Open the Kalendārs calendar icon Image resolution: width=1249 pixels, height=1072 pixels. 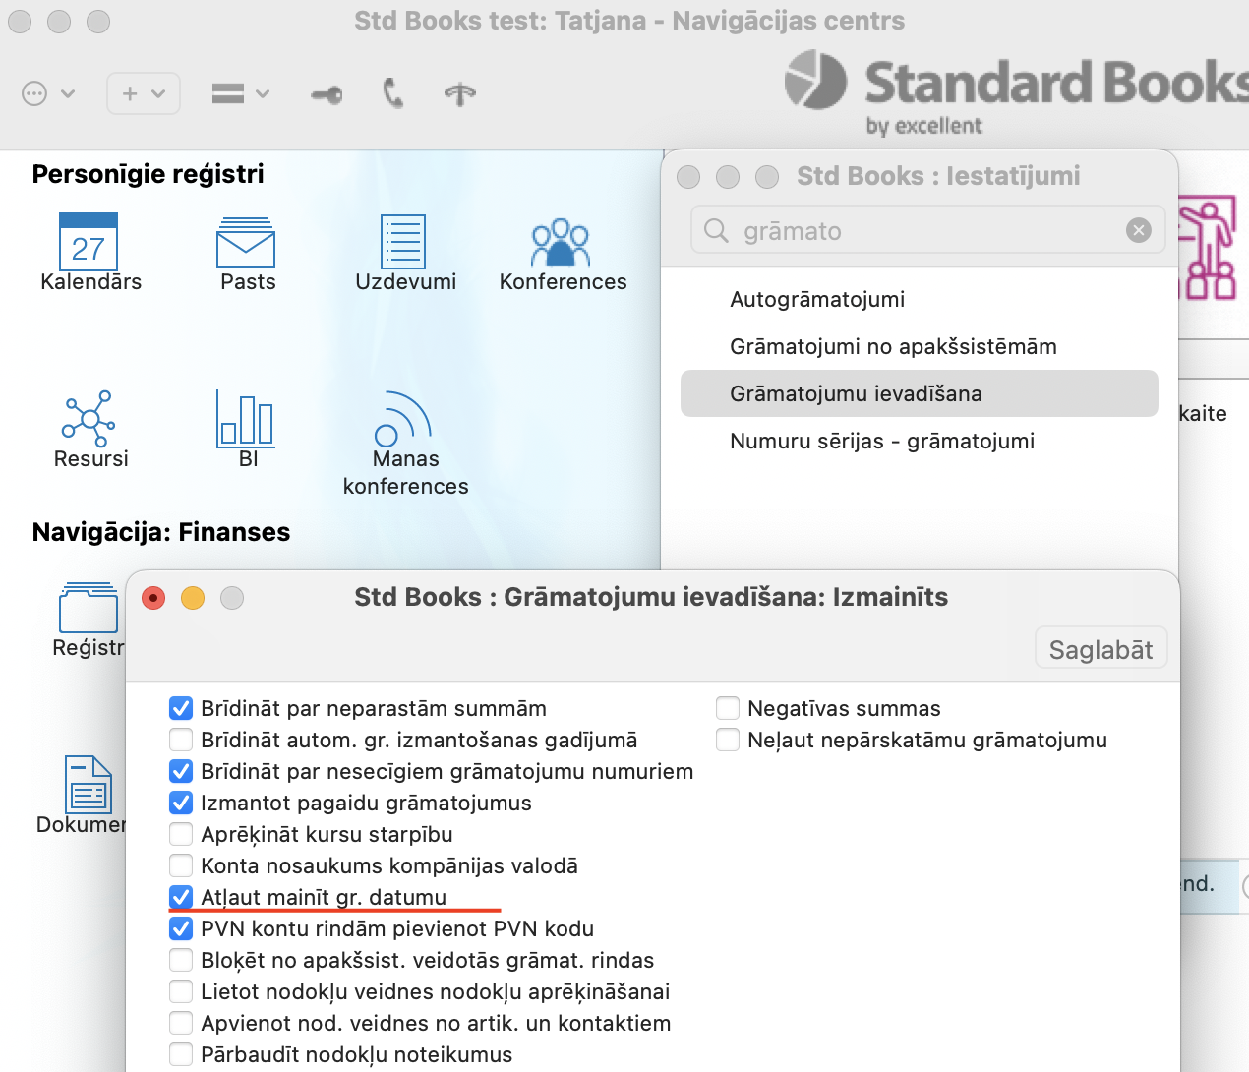coord(89,242)
